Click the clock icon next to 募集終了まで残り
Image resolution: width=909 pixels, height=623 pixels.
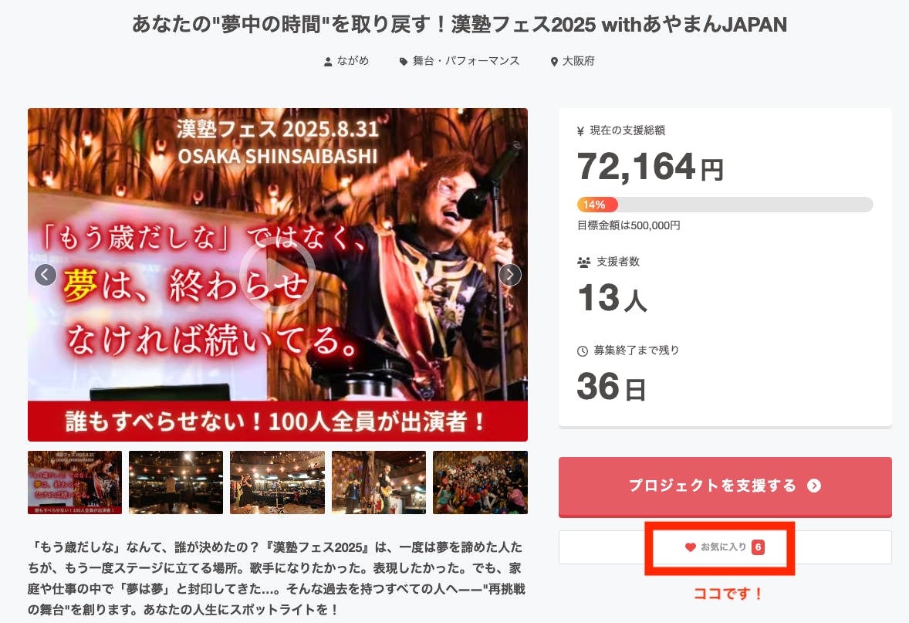pos(583,351)
